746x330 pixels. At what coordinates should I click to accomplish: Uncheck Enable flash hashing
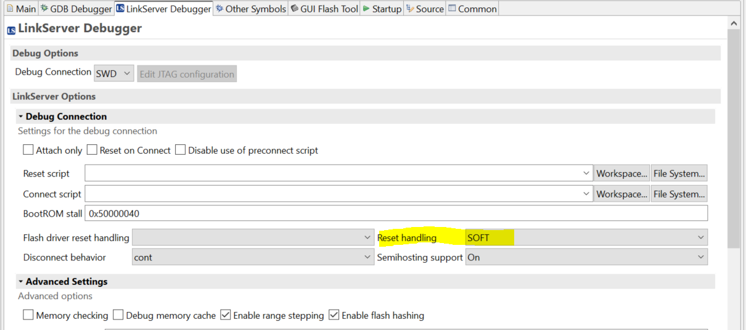click(x=334, y=315)
